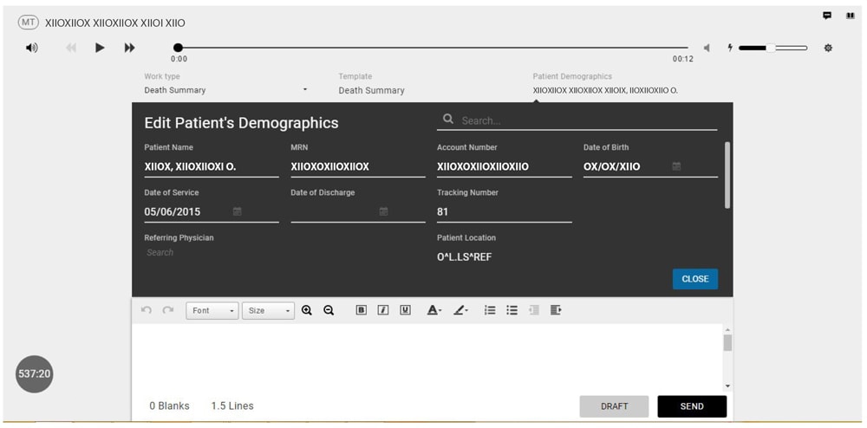Open the highlight color dropdown
Screen dimensions: 867x428
(x=460, y=310)
